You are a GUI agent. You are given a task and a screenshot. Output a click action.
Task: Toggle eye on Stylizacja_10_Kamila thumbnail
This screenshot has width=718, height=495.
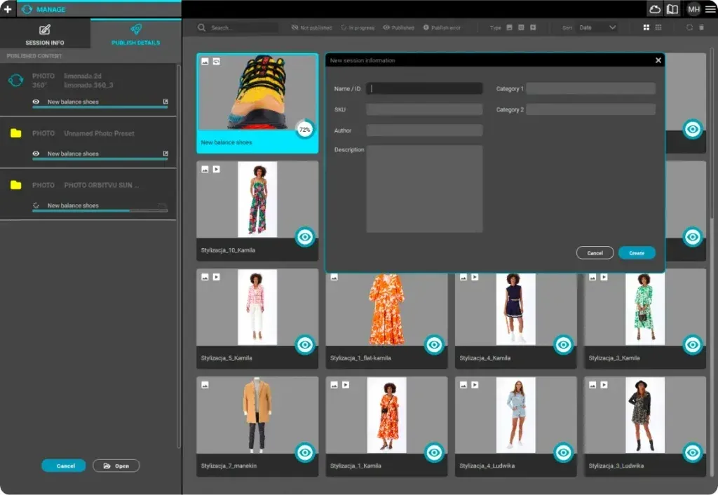point(304,237)
